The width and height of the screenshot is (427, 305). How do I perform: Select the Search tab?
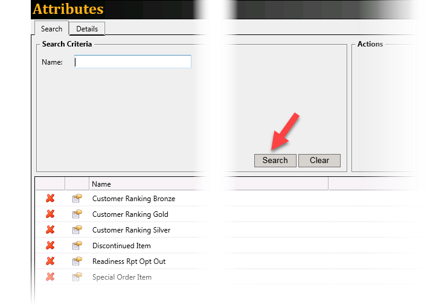[51, 29]
